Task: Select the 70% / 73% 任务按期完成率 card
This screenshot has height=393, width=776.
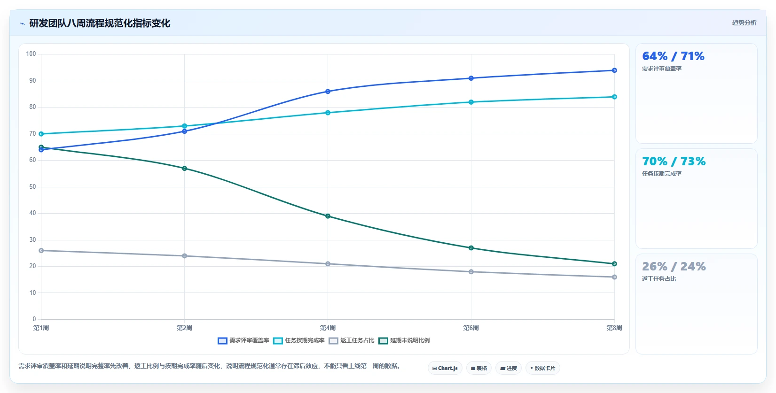Action: 696,199
